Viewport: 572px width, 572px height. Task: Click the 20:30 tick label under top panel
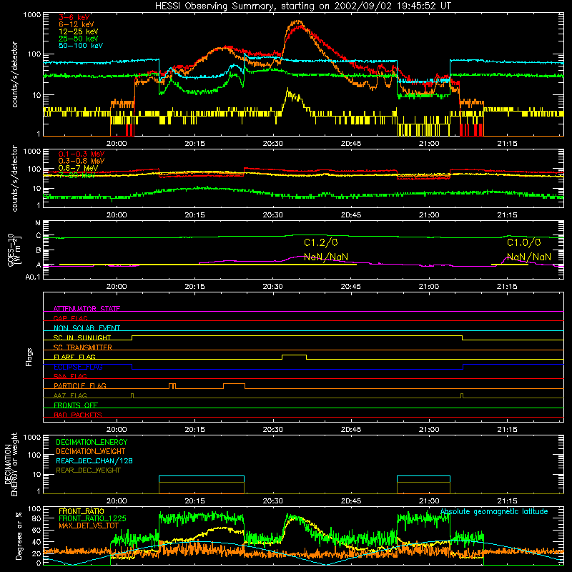click(273, 144)
